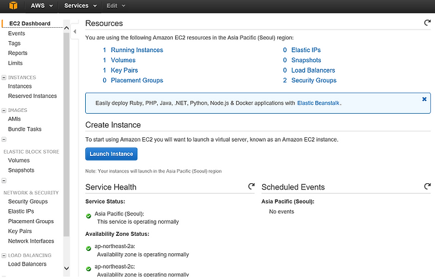Collapse the LOAD BALANCING sidebar section
This screenshot has width=435, height=280.
tap(4, 255)
